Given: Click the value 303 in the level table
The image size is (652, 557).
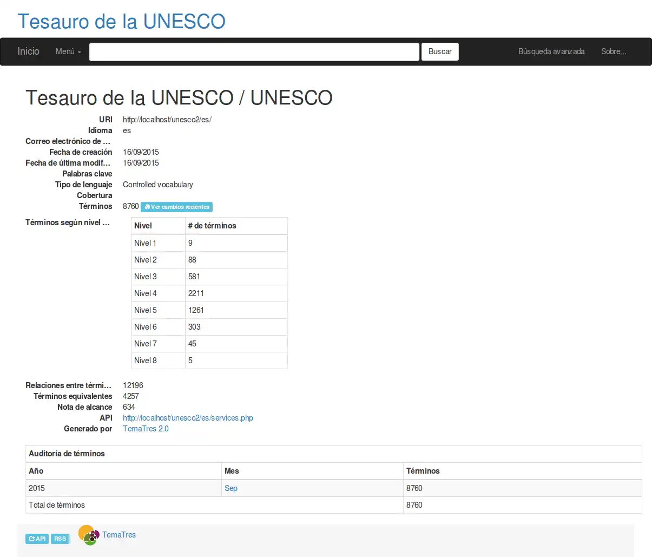Looking at the screenshot, I should coord(194,327).
